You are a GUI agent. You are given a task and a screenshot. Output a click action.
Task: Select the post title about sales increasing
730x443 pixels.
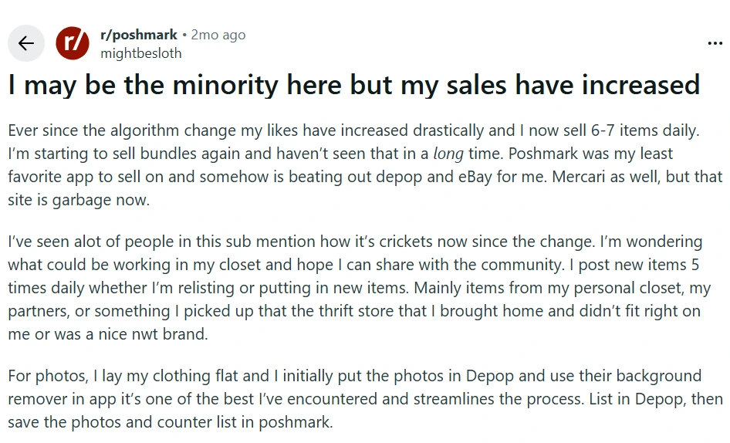[353, 85]
